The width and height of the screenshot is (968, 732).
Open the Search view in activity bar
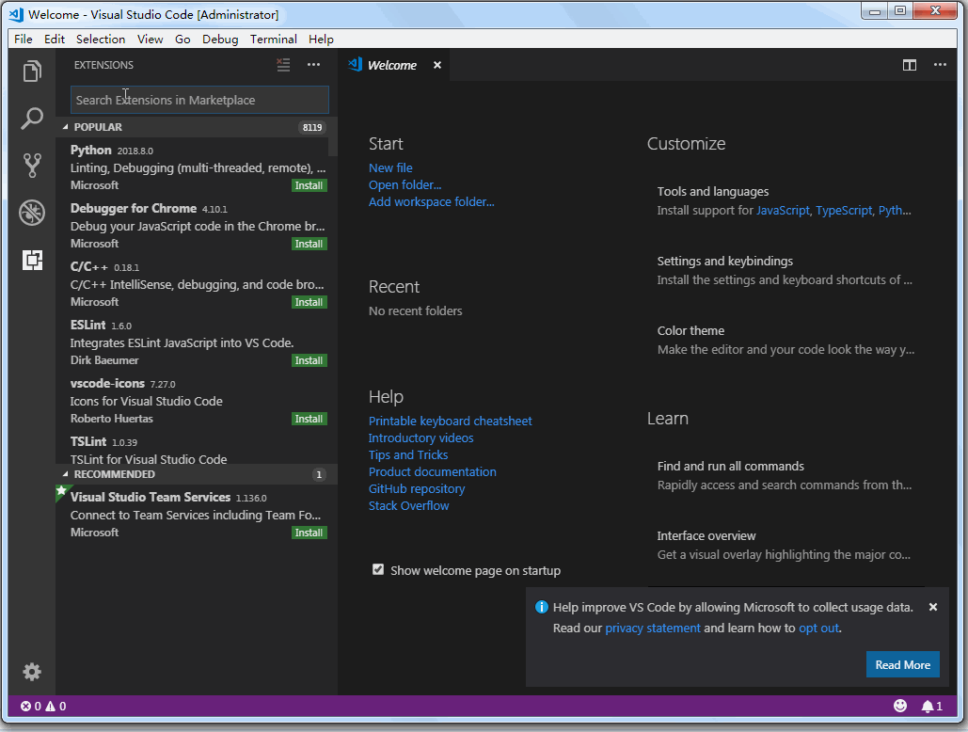click(32, 119)
